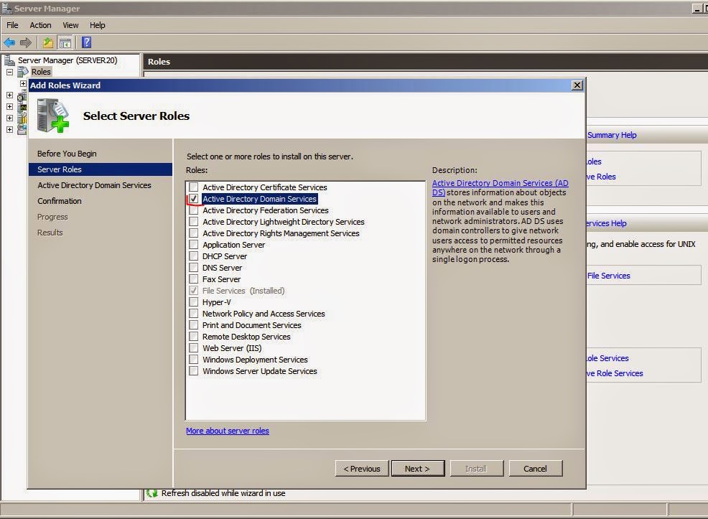Check Active Directory Rights Management Services

193,233
